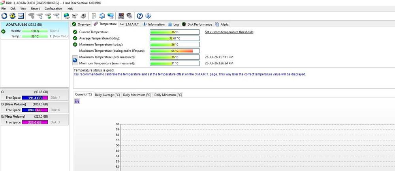Click the disk with clock test icon
This screenshot has width=395, height=171.
[x=39, y=16]
